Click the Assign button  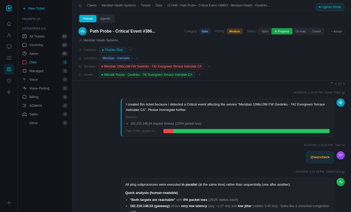(x=337, y=31)
